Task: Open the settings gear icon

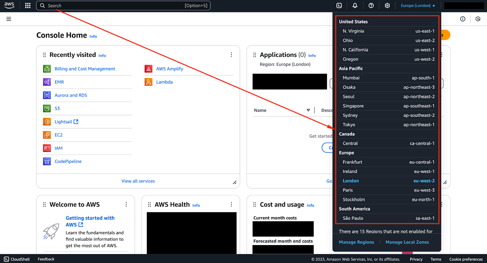Action: click(387, 5)
